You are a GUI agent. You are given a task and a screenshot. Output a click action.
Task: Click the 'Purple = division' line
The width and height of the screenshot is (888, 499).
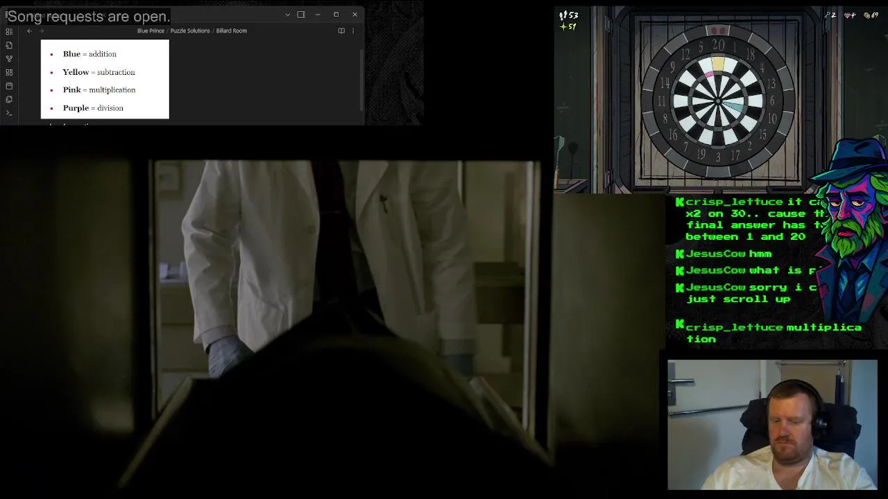[93, 108]
